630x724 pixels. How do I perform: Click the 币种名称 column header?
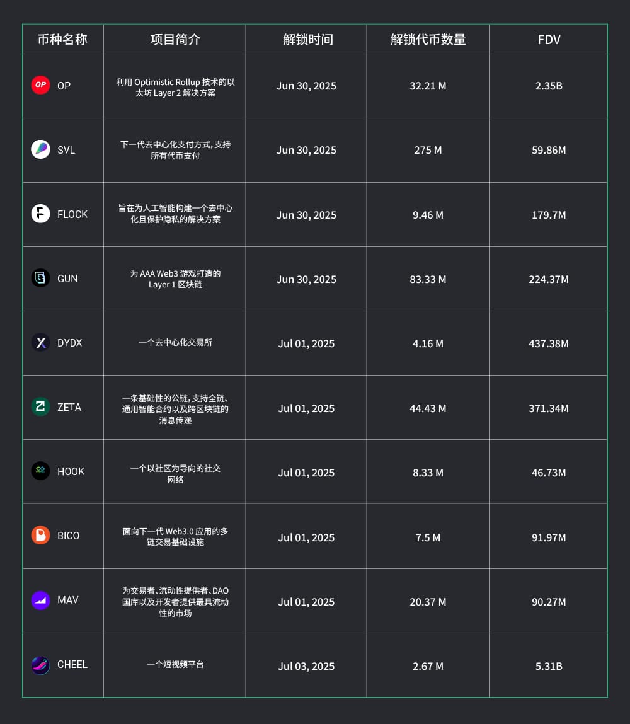click(62, 40)
